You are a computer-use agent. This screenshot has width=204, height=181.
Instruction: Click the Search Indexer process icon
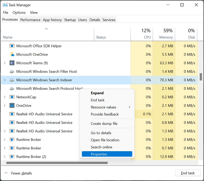click(x=12, y=80)
